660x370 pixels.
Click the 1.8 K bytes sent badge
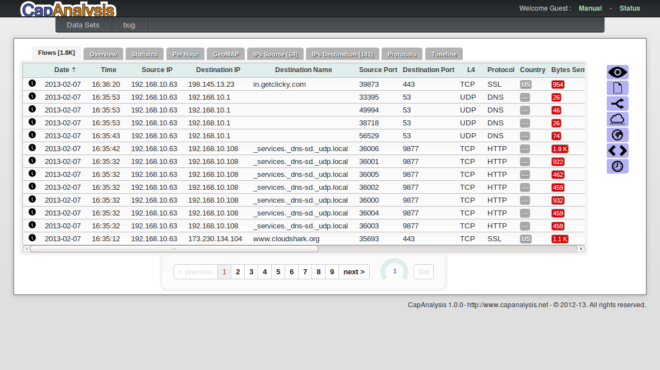[x=560, y=149]
